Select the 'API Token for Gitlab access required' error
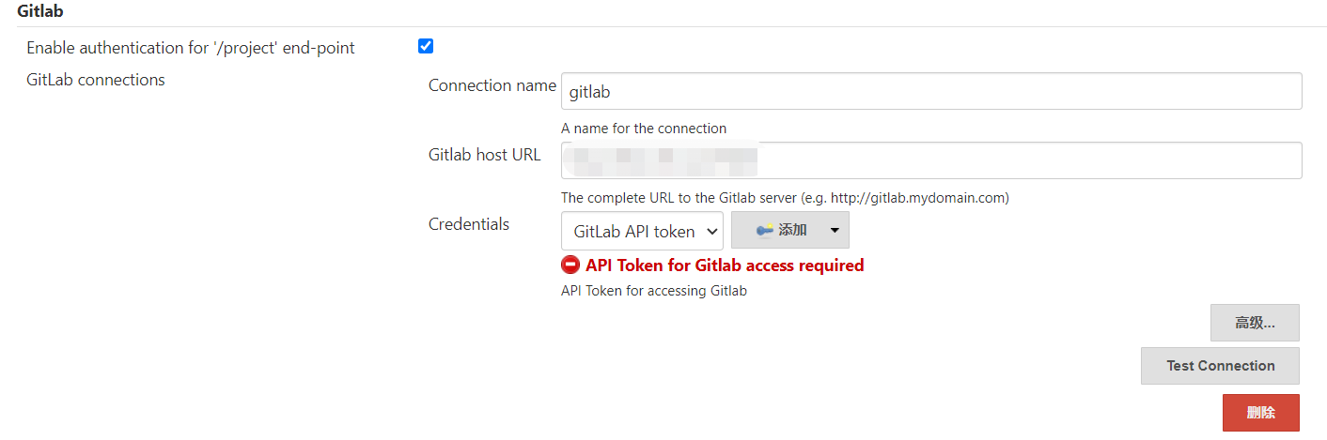1327x440 pixels. [x=724, y=266]
